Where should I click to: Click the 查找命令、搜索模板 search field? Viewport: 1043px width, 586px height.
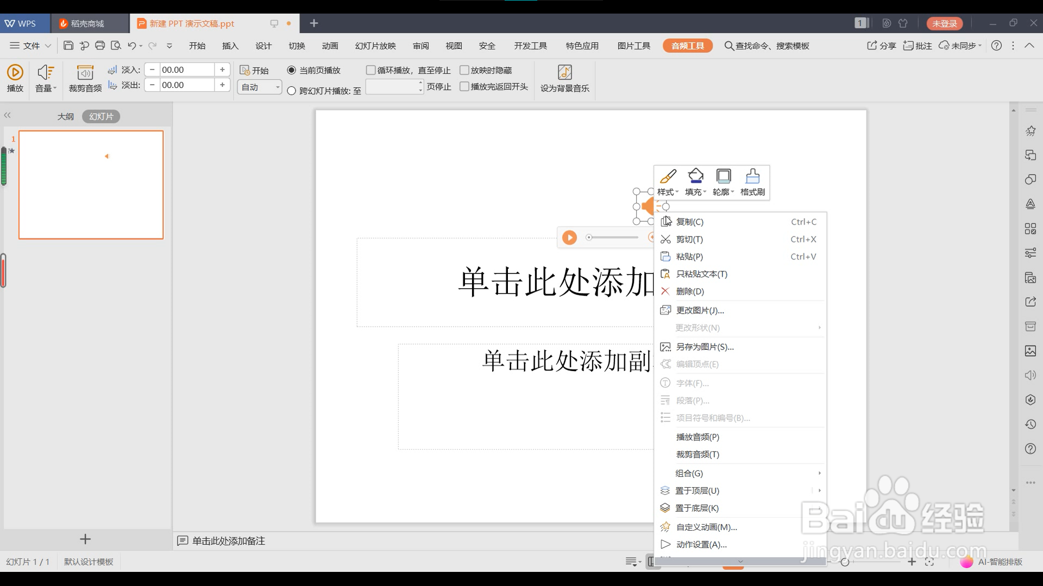[767, 46]
